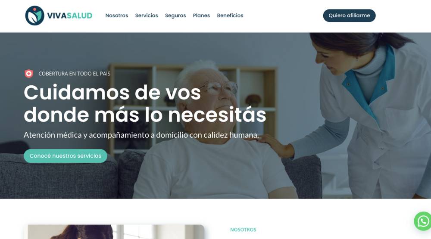Click the blank header area beside Beneficios
The height and width of the screenshot is (239, 431).
283,16
